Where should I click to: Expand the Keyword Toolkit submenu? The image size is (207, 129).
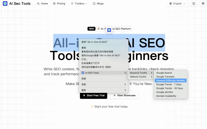(141, 73)
